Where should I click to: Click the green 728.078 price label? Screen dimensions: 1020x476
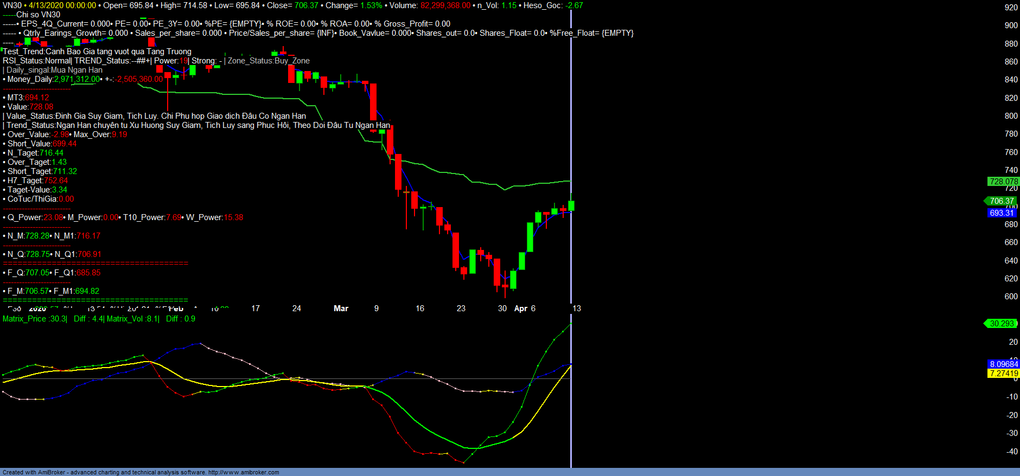point(1003,182)
